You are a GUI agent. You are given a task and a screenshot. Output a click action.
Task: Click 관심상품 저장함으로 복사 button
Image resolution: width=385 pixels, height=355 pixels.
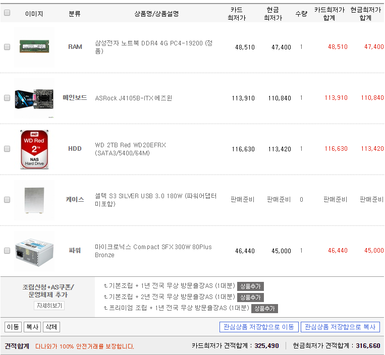[340, 327]
